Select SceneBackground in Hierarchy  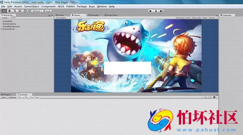11,26
